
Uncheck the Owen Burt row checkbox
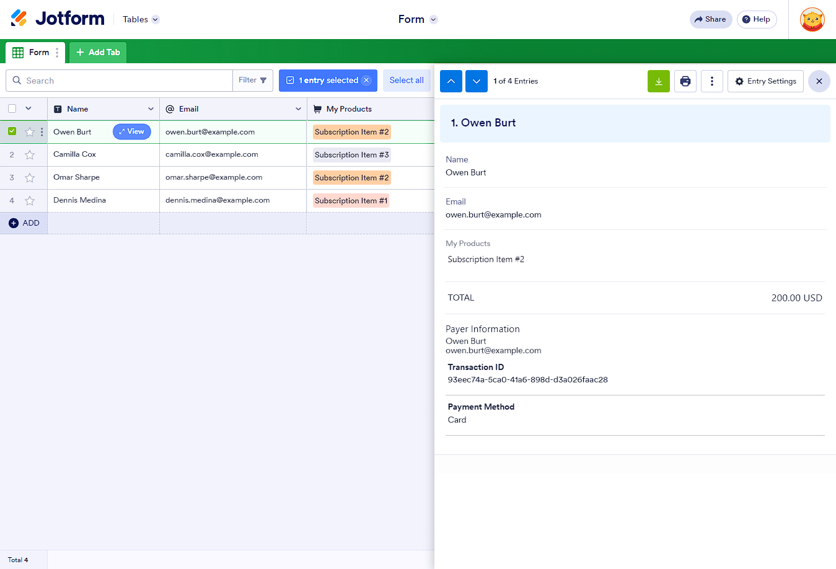pyautogui.click(x=12, y=131)
